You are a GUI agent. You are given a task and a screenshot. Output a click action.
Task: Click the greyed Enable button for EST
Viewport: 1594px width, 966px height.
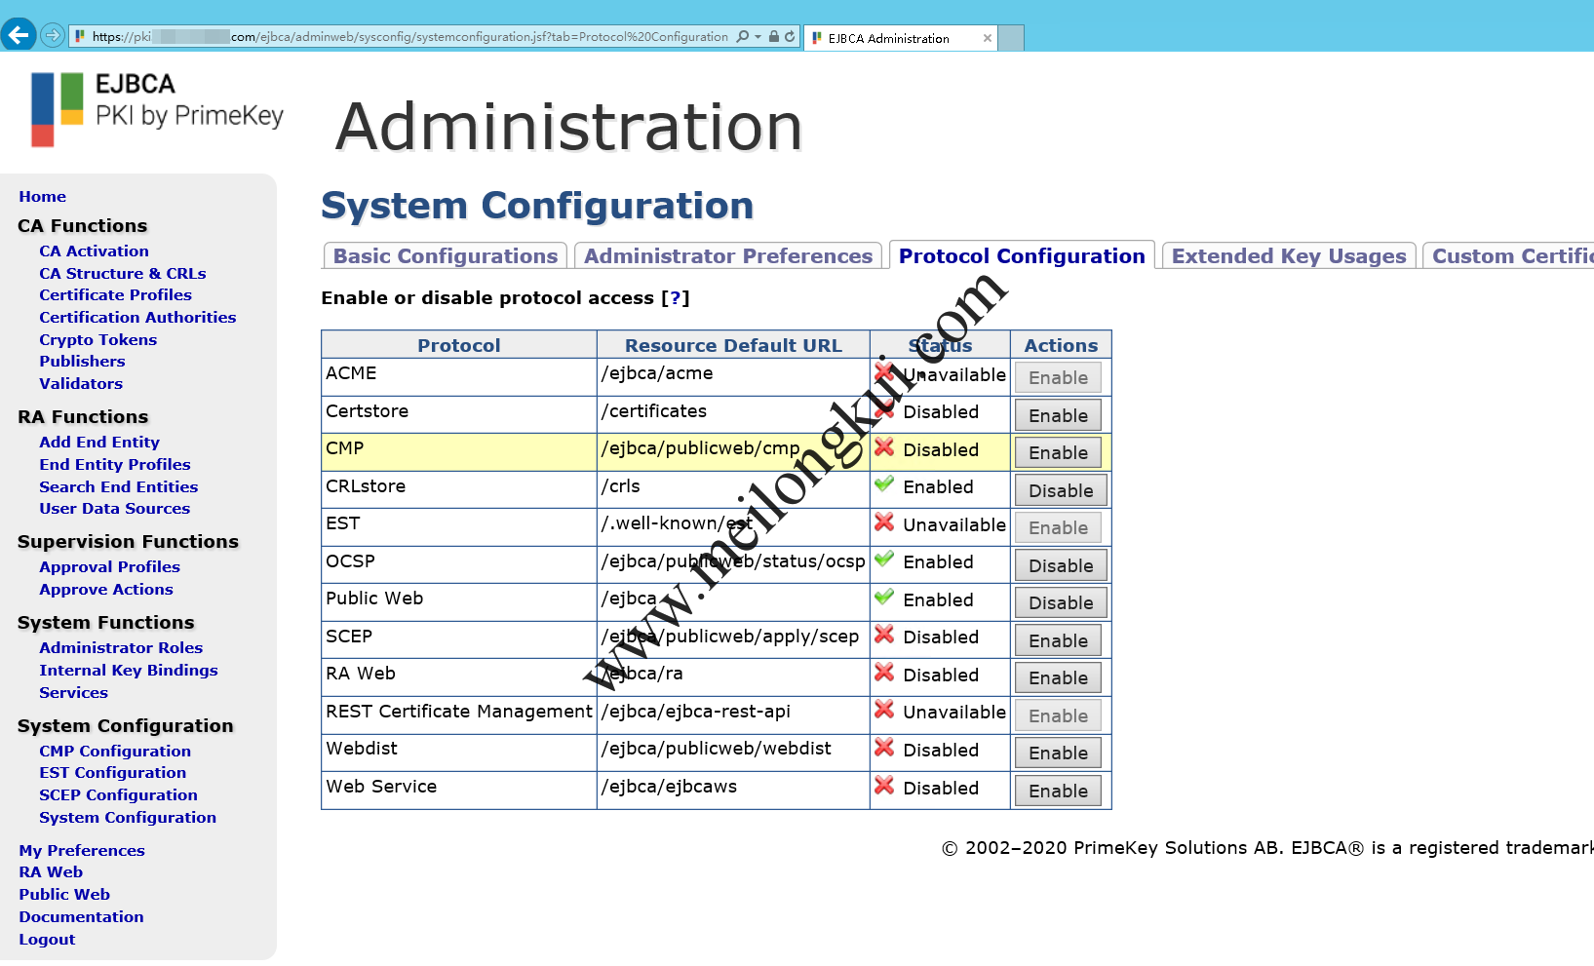(x=1058, y=527)
